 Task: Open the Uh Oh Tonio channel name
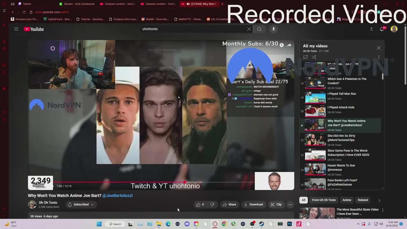coord(48,203)
